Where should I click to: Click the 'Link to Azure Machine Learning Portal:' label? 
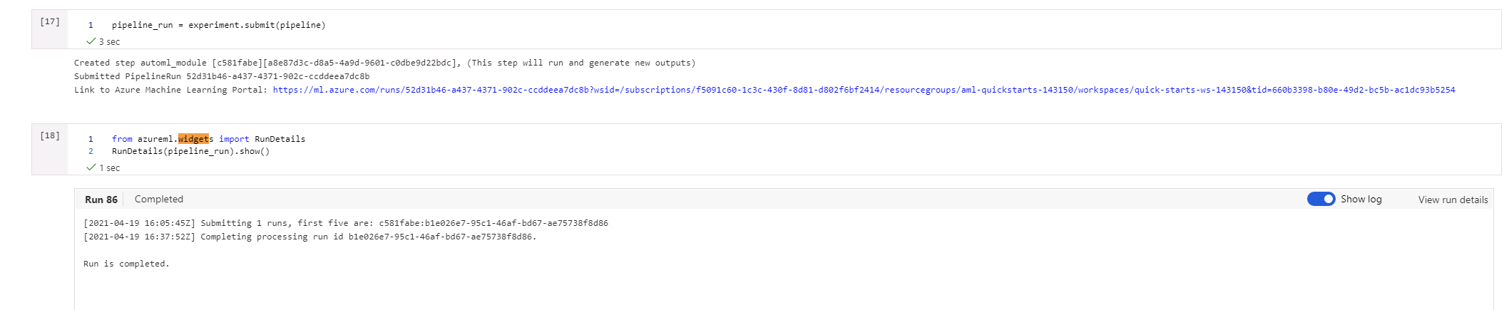coord(170,90)
